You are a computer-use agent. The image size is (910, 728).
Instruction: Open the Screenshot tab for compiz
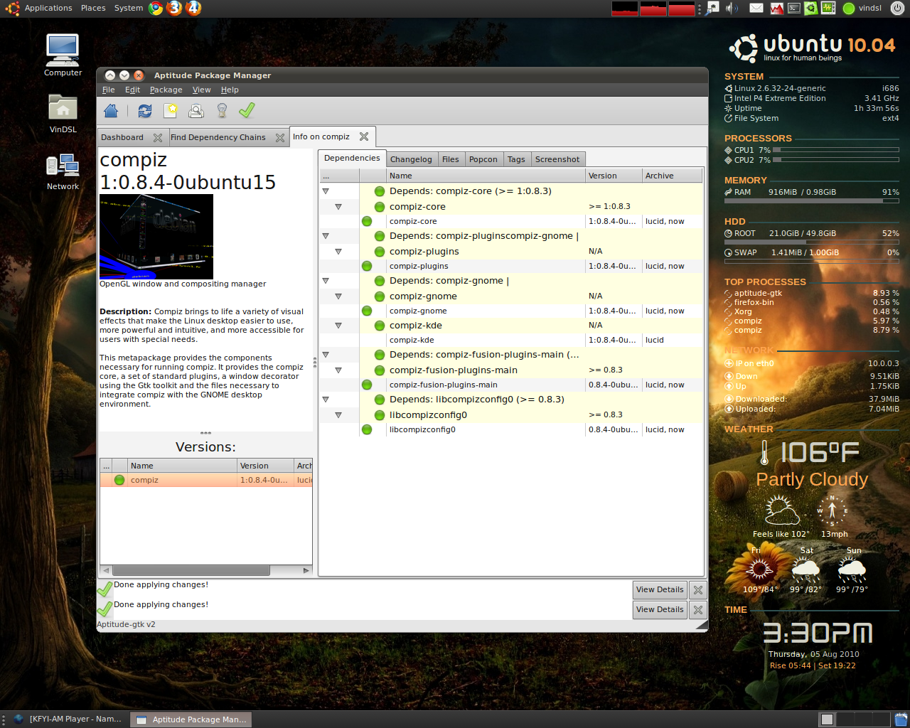[x=557, y=159]
